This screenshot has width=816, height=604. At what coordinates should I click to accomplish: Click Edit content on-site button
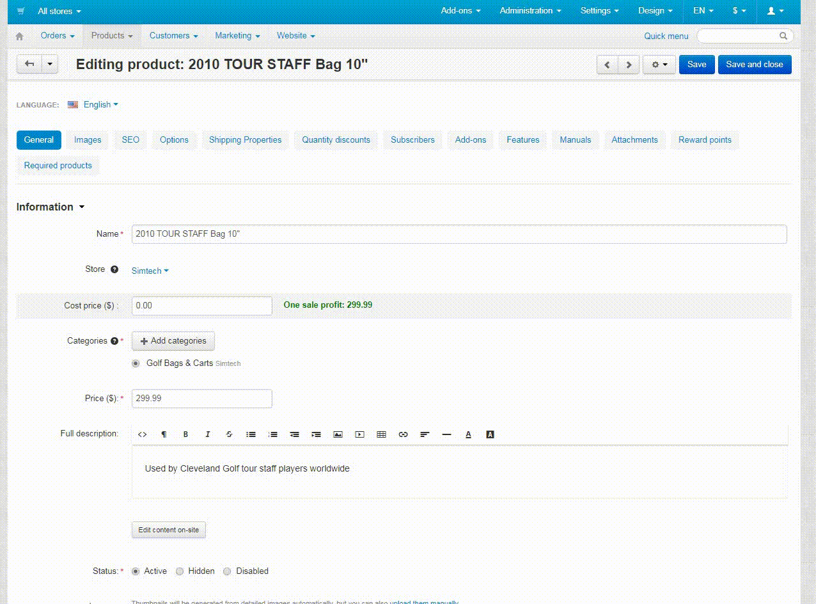click(x=169, y=530)
